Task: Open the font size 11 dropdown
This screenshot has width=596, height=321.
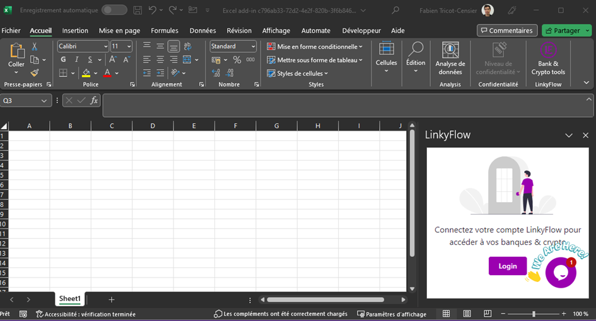Action: pyautogui.click(x=129, y=47)
